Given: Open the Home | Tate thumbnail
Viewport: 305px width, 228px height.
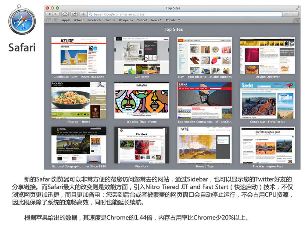Looking at the screenshot, I should (205, 145).
